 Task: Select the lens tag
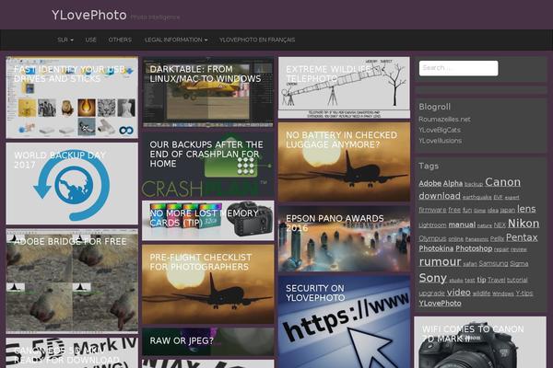tap(526, 209)
